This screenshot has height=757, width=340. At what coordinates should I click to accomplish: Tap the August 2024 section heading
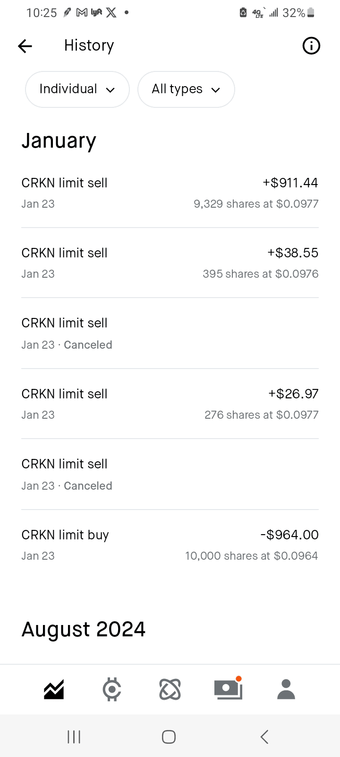(84, 630)
